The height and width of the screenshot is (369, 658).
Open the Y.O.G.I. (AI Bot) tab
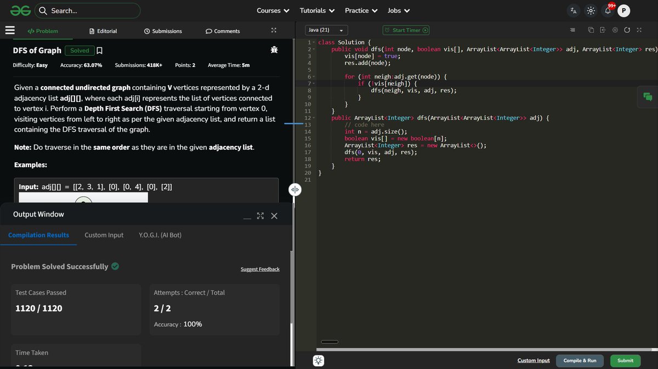tap(161, 235)
